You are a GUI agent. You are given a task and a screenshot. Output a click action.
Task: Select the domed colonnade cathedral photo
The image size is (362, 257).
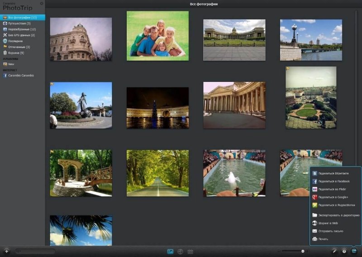coord(234,40)
